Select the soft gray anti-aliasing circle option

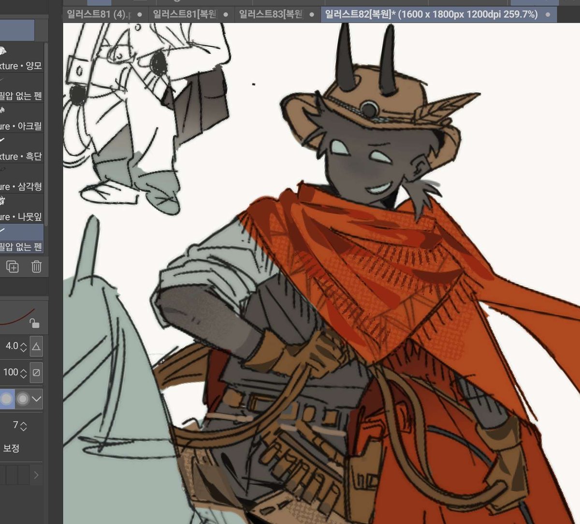pos(22,399)
